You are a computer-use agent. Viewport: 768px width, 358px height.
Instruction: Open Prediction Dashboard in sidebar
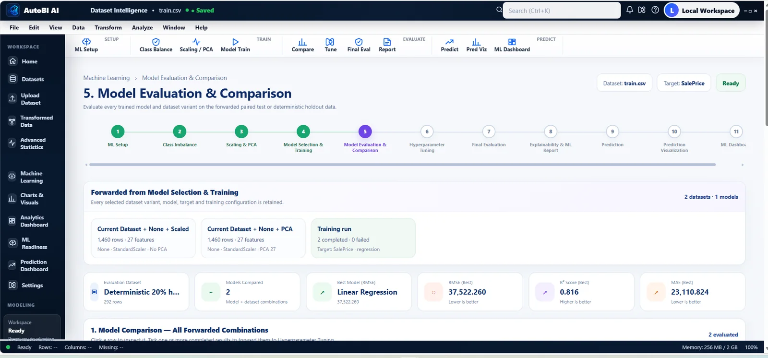click(32, 265)
